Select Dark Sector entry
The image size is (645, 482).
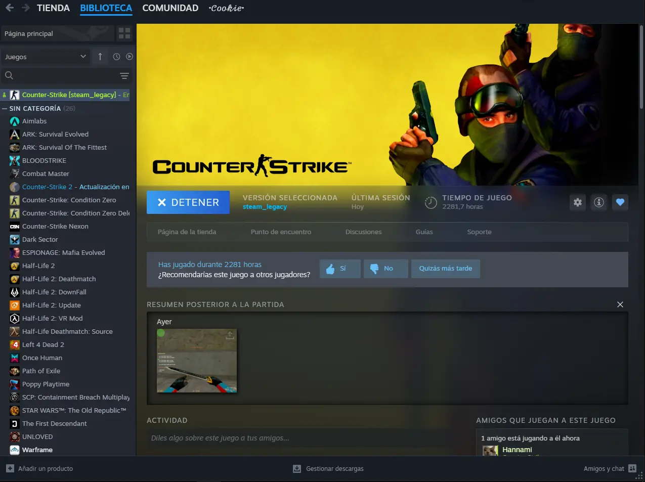click(x=40, y=239)
